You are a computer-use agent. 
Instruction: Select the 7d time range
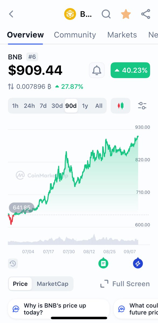[x=43, y=106]
